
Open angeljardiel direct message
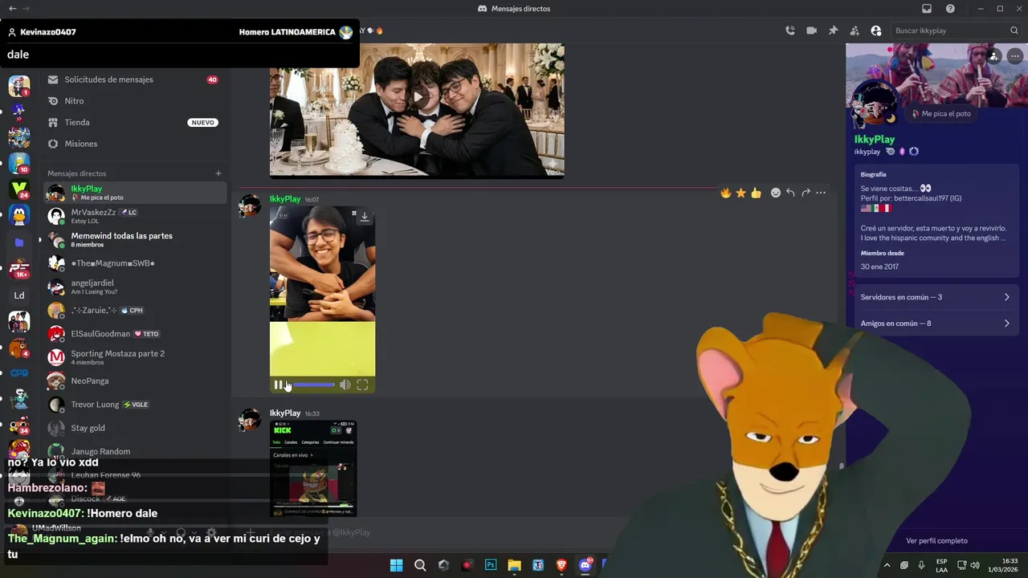(x=135, y=287)
